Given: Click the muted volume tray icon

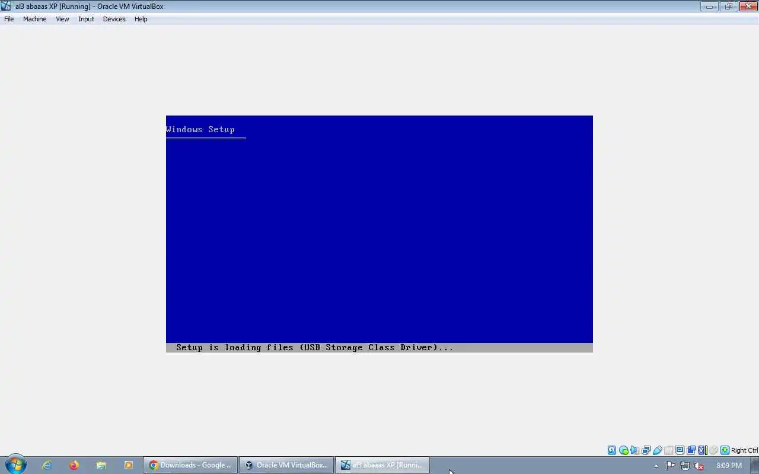Looking at the screenshot, I should pyautogui.click(x=699, y=466).
